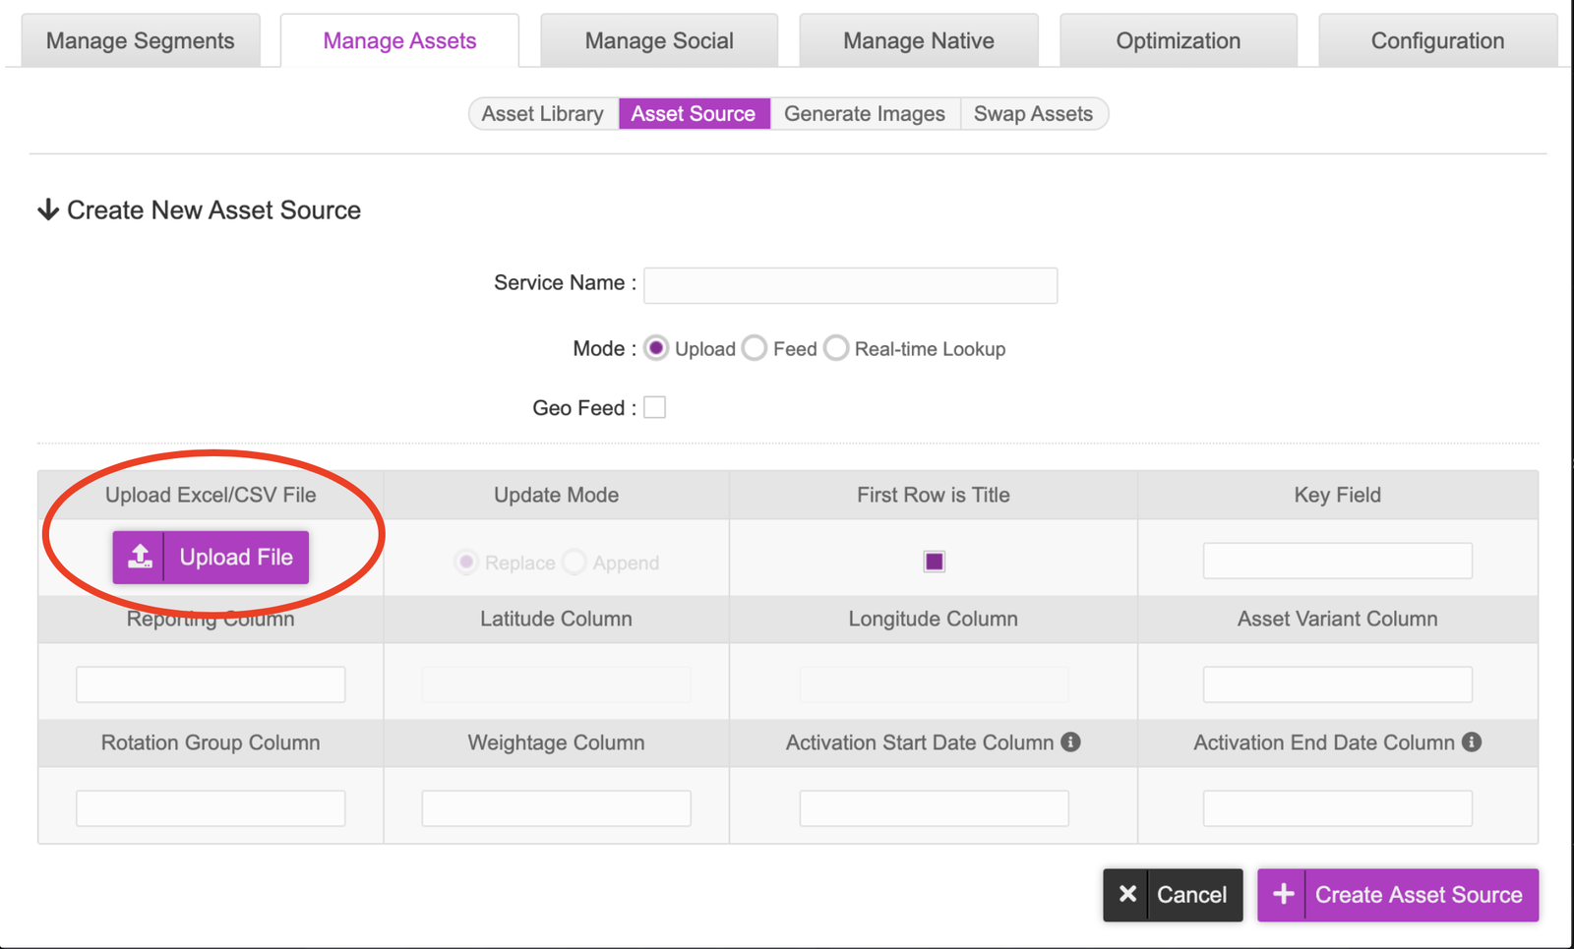
Task: Click the Key Field input box
Action: tap(1337, 561)
